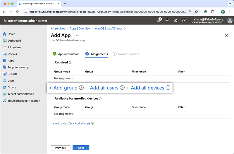
Task: Collapse the left navigation sidebar
Action: pyautogui.click(x=44, y=28)
